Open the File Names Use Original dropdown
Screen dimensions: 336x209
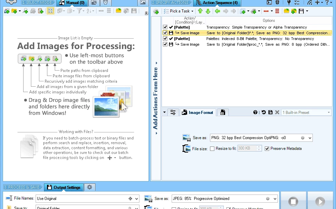[x=136, y=199]
